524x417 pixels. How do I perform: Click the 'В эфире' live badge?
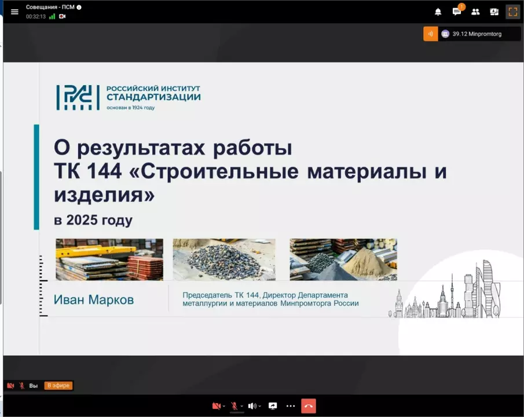(58, 385)
